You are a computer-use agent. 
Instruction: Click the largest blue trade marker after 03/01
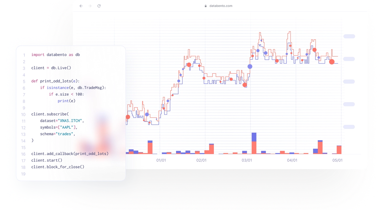[250, 67]
